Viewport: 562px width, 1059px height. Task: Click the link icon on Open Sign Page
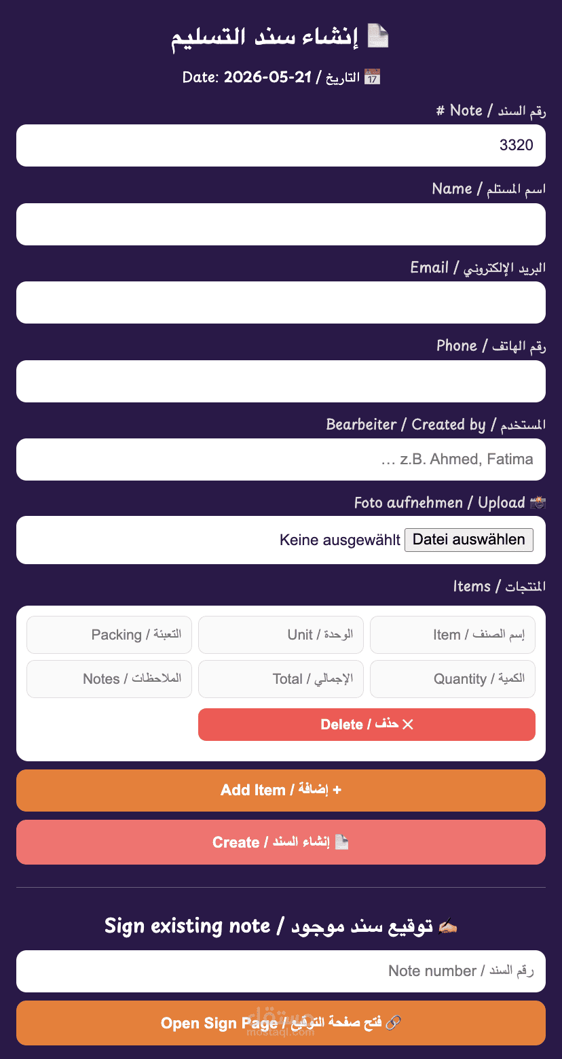(x=394, y=1022)
